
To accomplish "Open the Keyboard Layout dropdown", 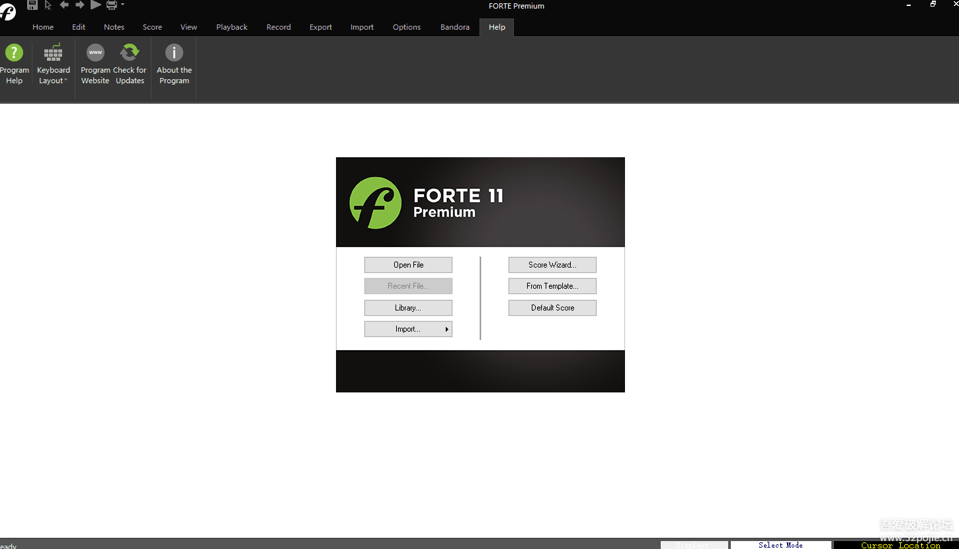I will 54,64.
